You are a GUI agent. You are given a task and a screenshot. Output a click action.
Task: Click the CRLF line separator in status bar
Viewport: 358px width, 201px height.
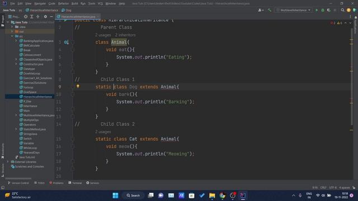pyautogui.click(x=323, y=188)
